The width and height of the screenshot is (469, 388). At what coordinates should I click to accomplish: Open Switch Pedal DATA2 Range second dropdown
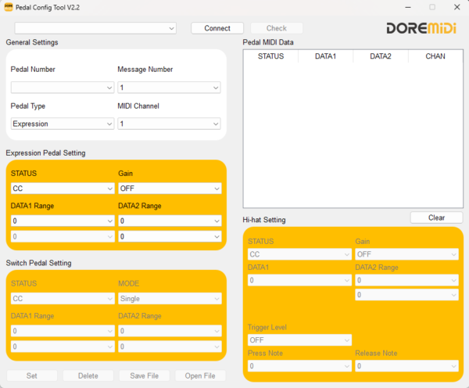point(170,347)
